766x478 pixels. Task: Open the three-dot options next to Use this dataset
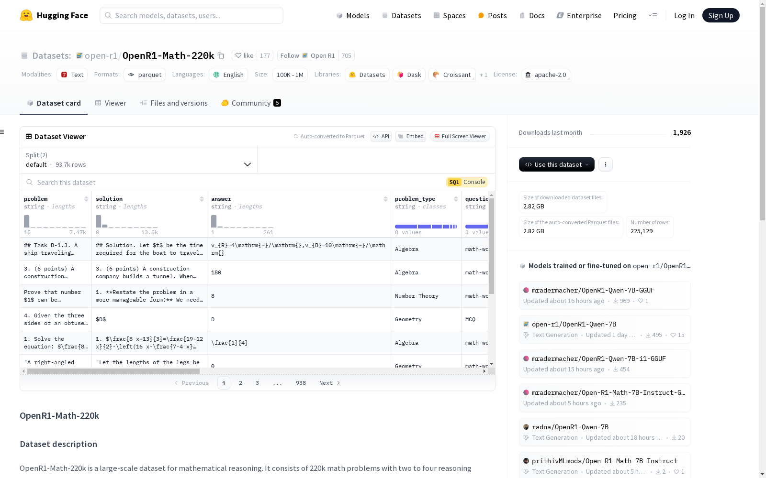point(606,164)
